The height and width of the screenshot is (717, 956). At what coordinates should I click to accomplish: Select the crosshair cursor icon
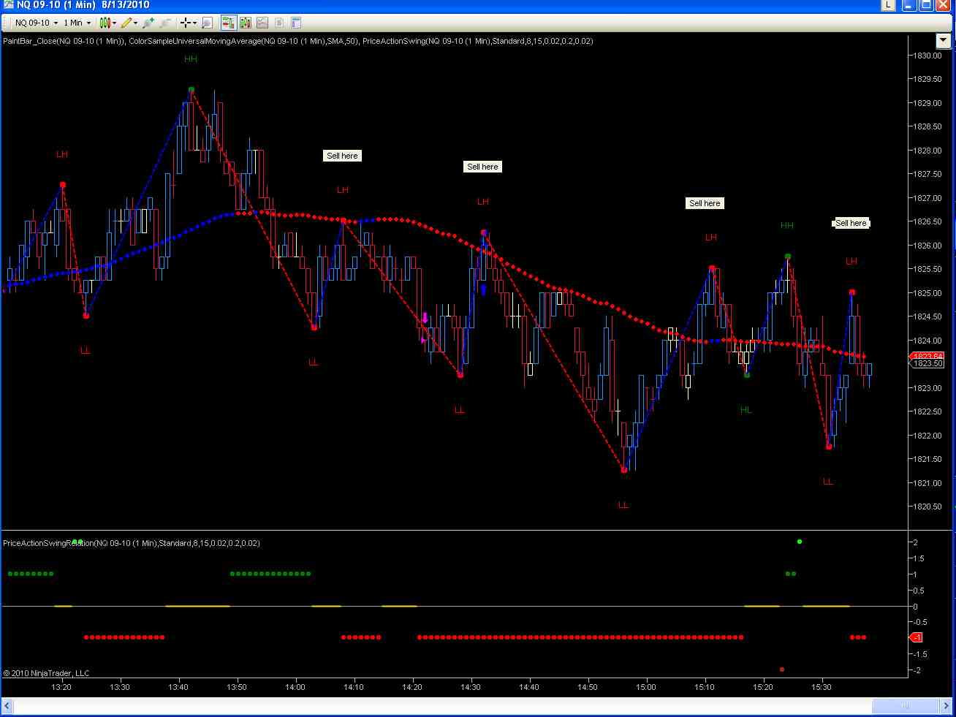pyautogui.click(x=186, y=23)
